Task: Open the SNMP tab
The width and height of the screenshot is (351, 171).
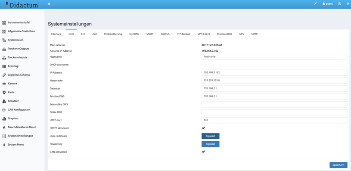Action: pos(150,34)
